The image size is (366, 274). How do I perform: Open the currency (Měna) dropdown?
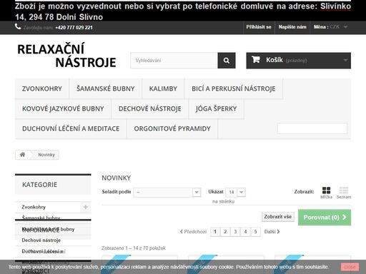tap(330, 27)
